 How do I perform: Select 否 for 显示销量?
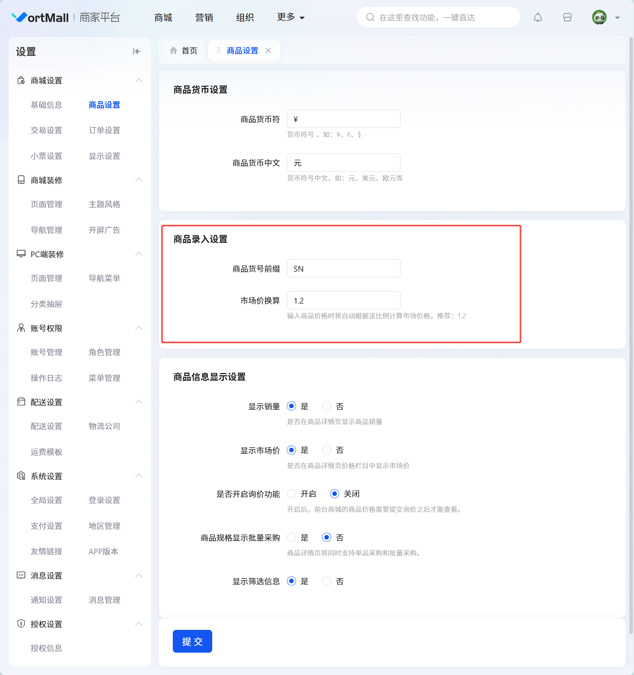[327, 406]
